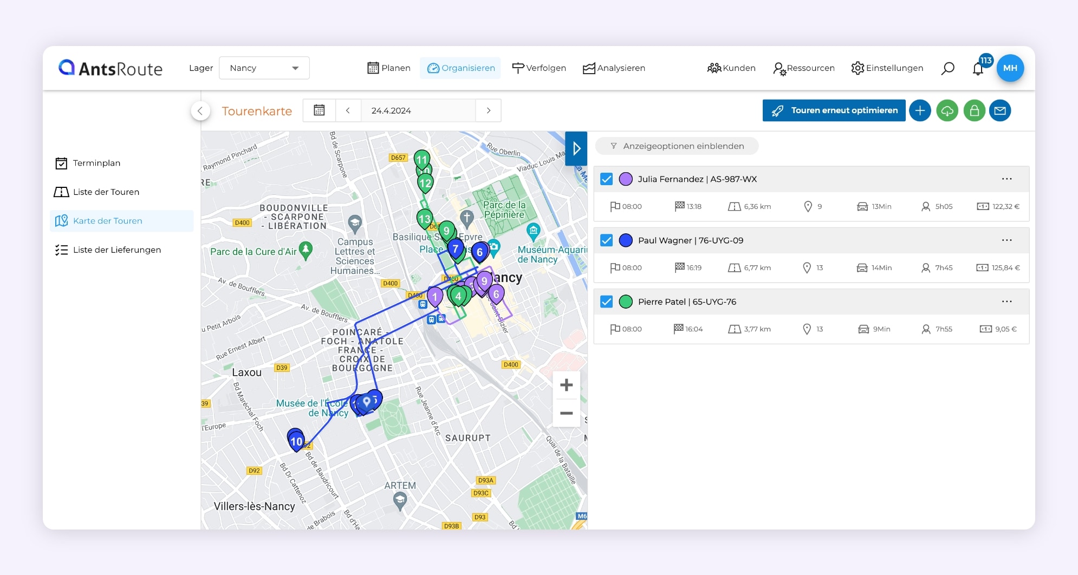This screenshot has width=1078, height=575.
Task: Click Touren erneut optimieren button
Action: (x=834, y=110)
